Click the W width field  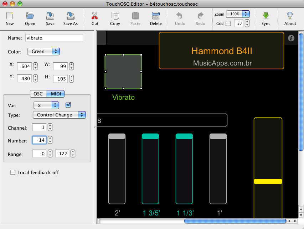click(60, 66)
